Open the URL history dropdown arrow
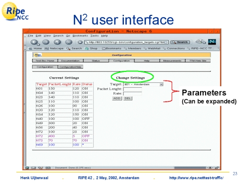 (x=166, y=42)
